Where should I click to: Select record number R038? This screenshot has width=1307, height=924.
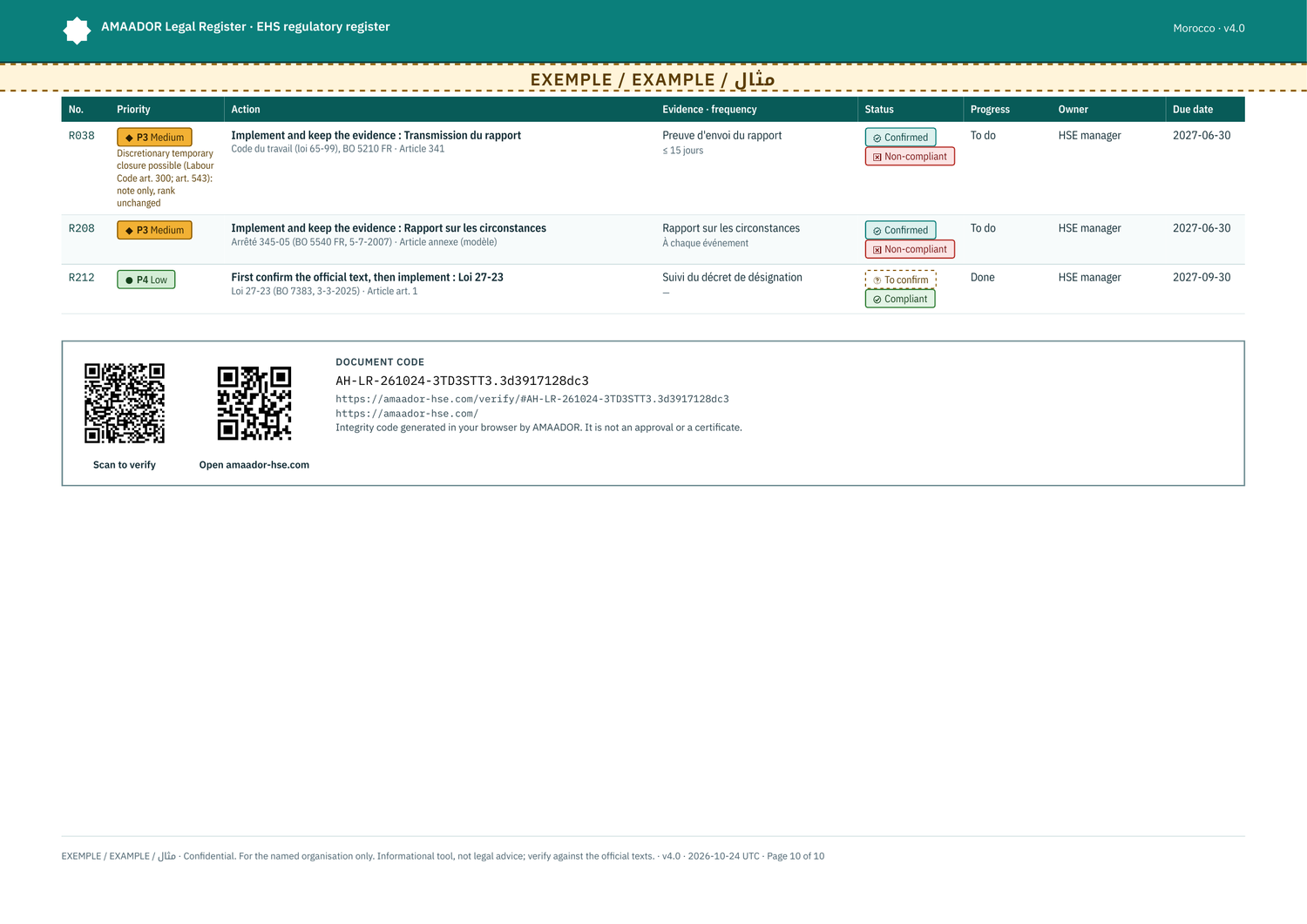point(82,135)
